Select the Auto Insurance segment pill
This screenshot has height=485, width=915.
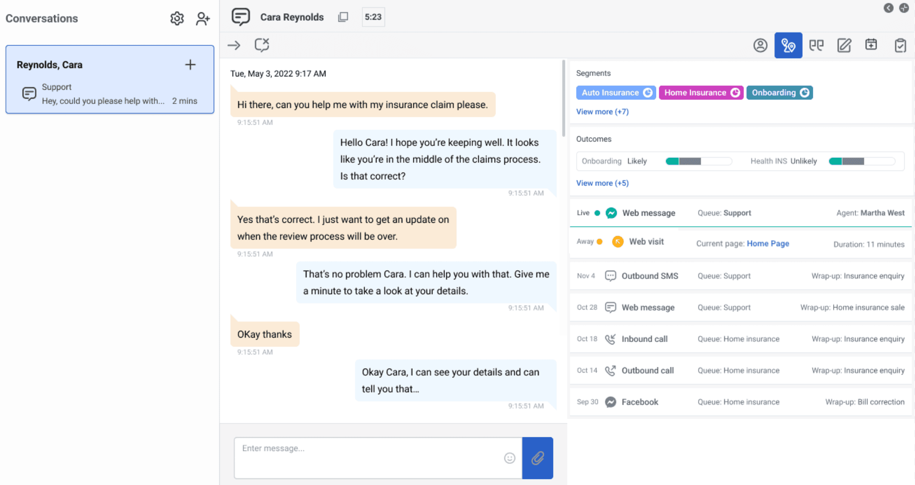tap(616, 92)
